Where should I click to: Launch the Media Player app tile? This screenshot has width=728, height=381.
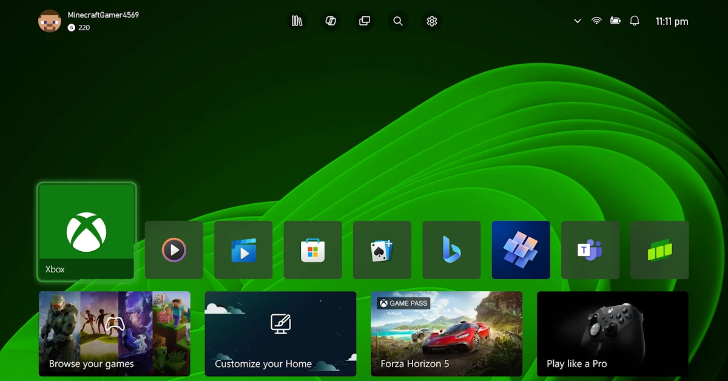[174, 250]
